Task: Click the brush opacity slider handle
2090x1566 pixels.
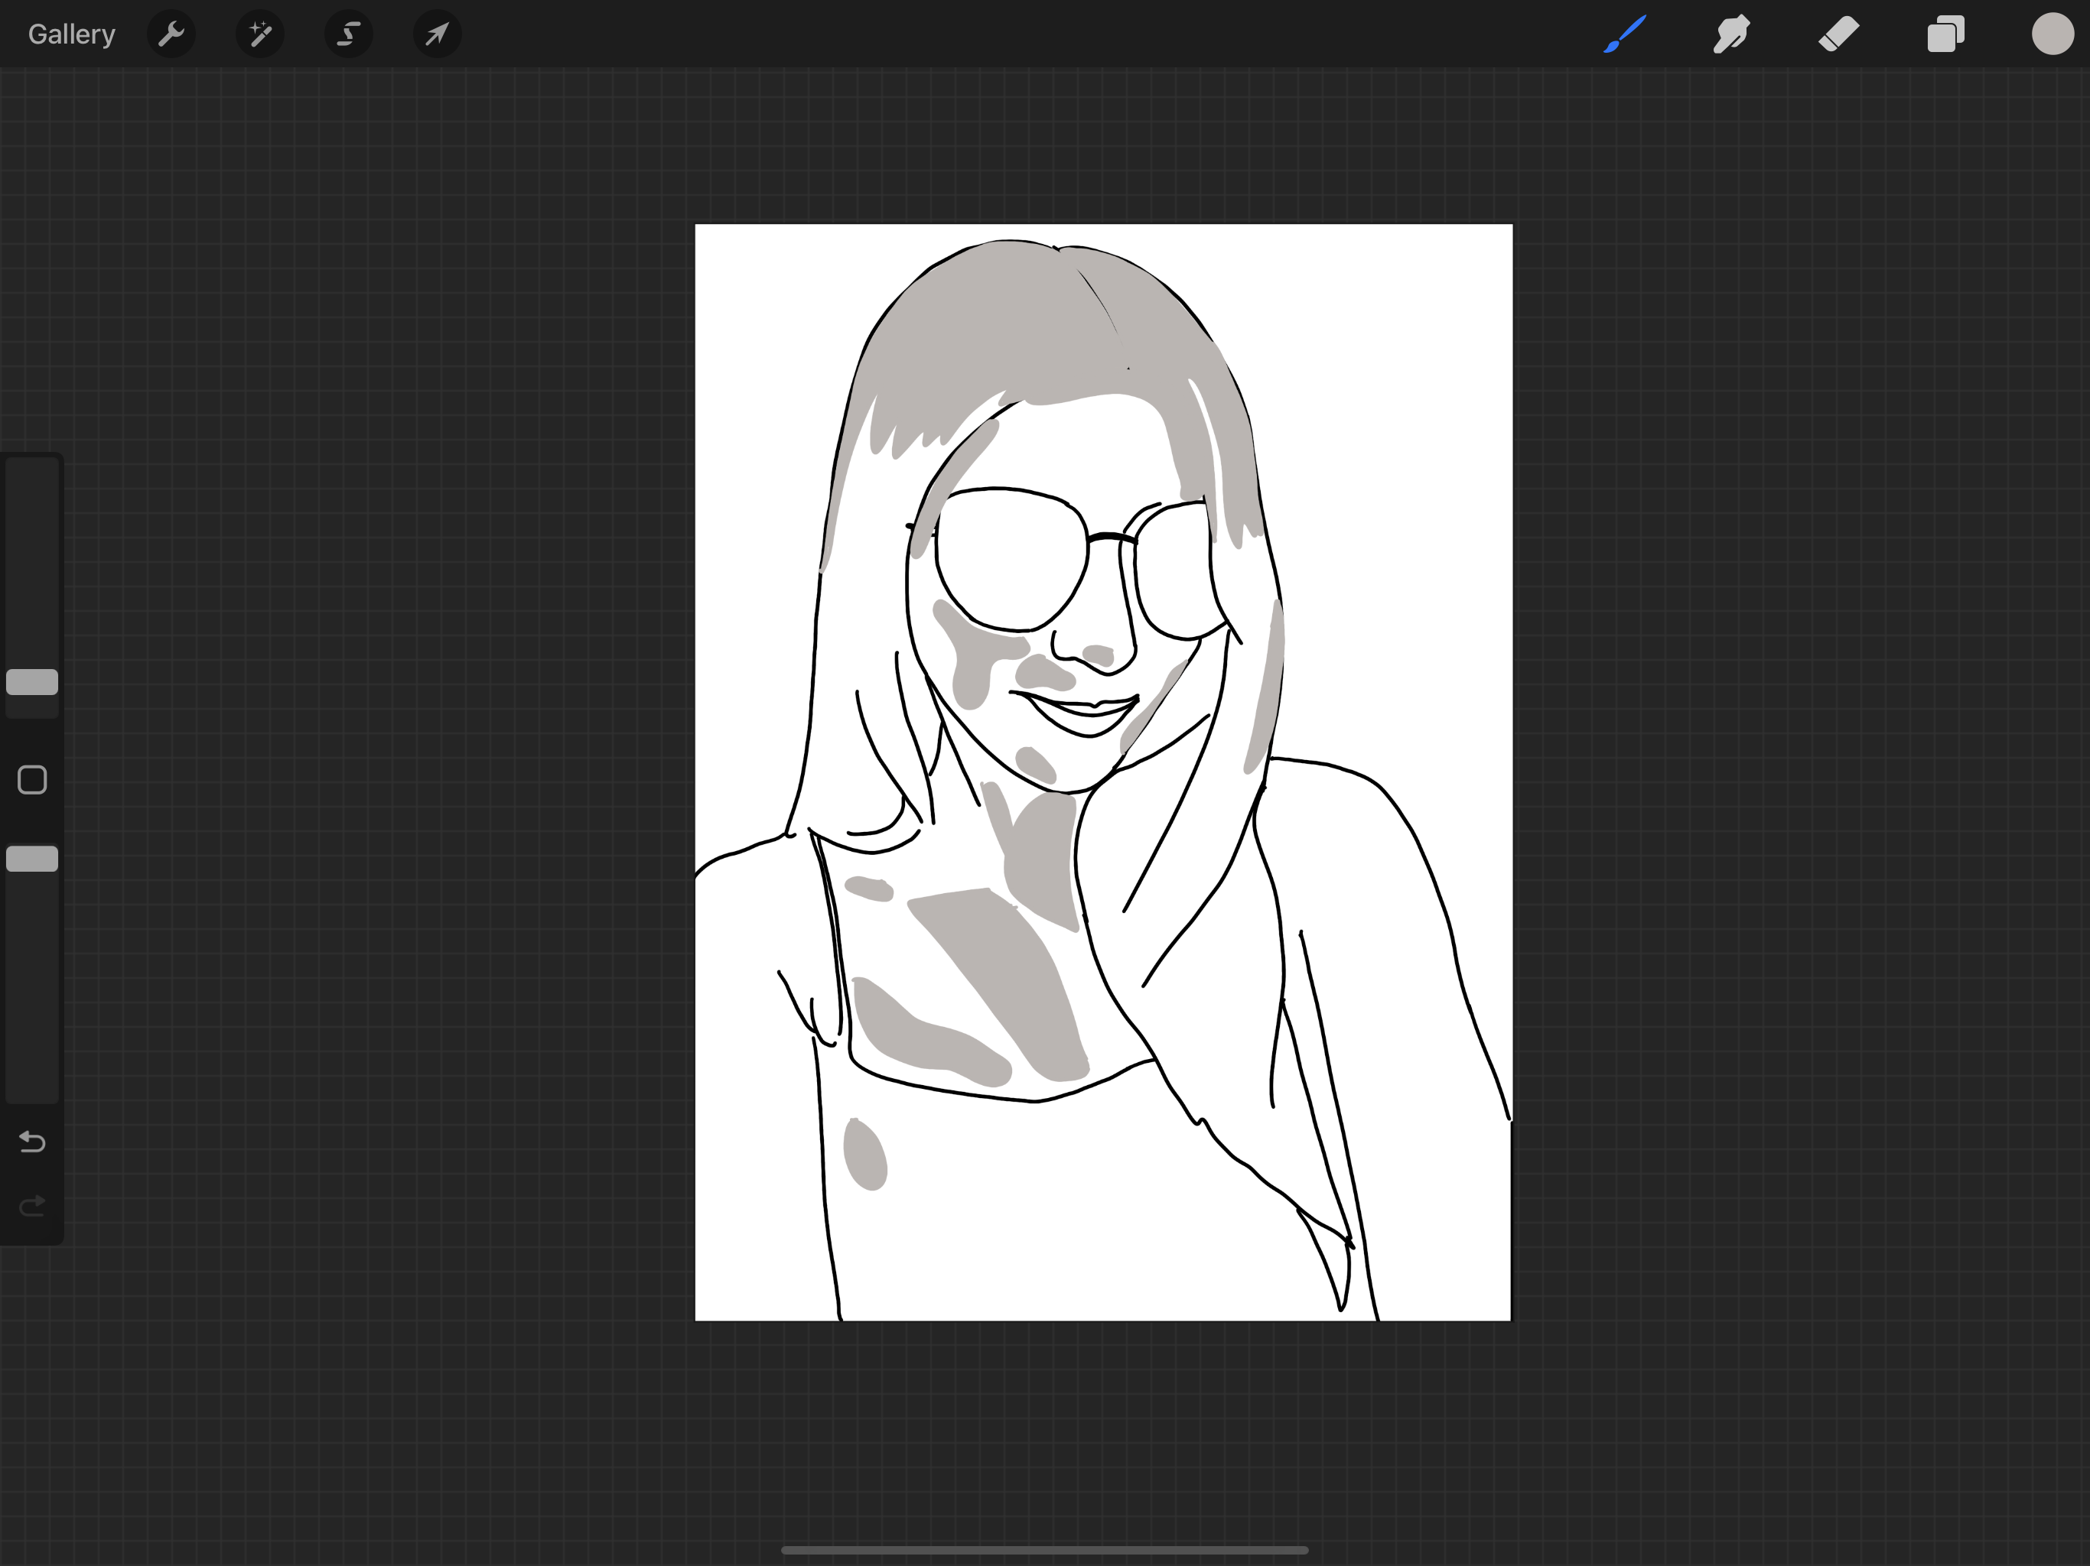Action: click(x=32, y=859)
